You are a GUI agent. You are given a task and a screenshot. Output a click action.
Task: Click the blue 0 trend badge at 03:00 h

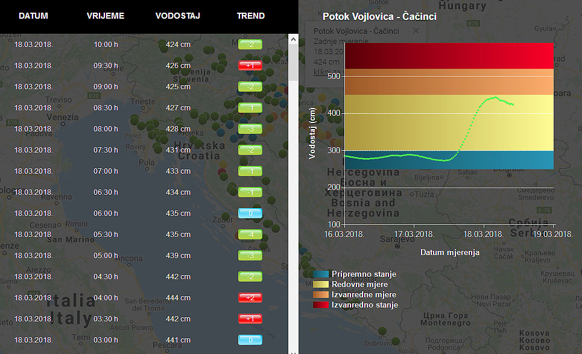click(x=250, y=340)
